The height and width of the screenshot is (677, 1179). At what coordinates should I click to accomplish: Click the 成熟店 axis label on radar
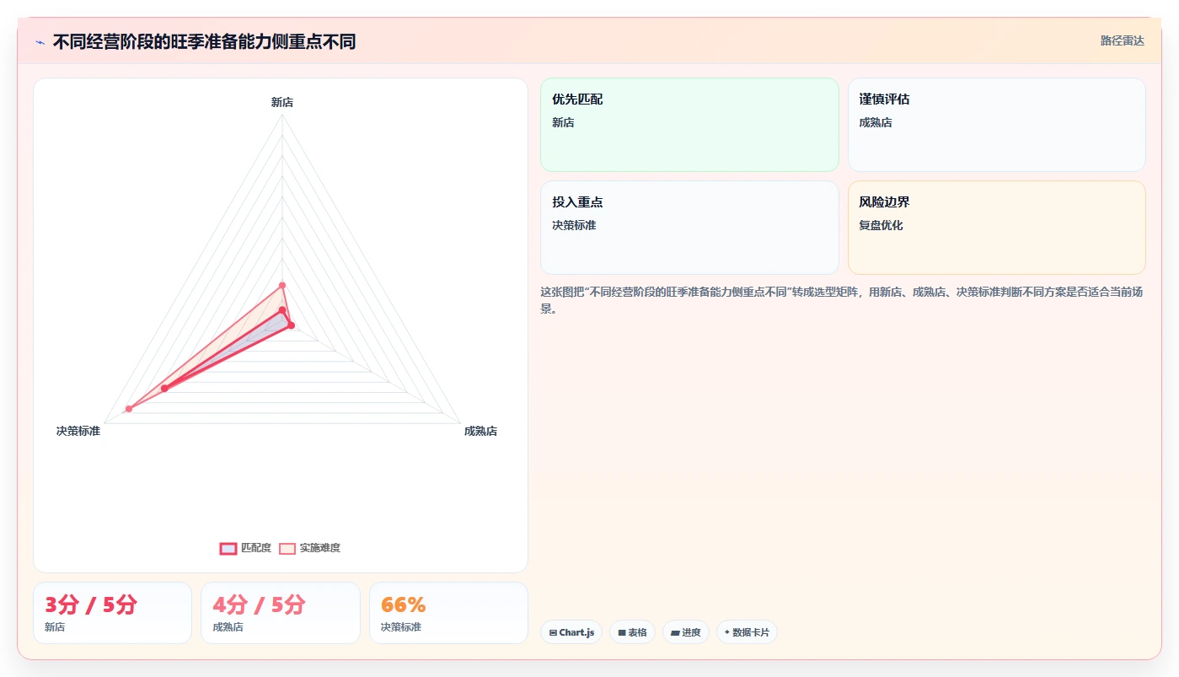[x=480, y=431]
